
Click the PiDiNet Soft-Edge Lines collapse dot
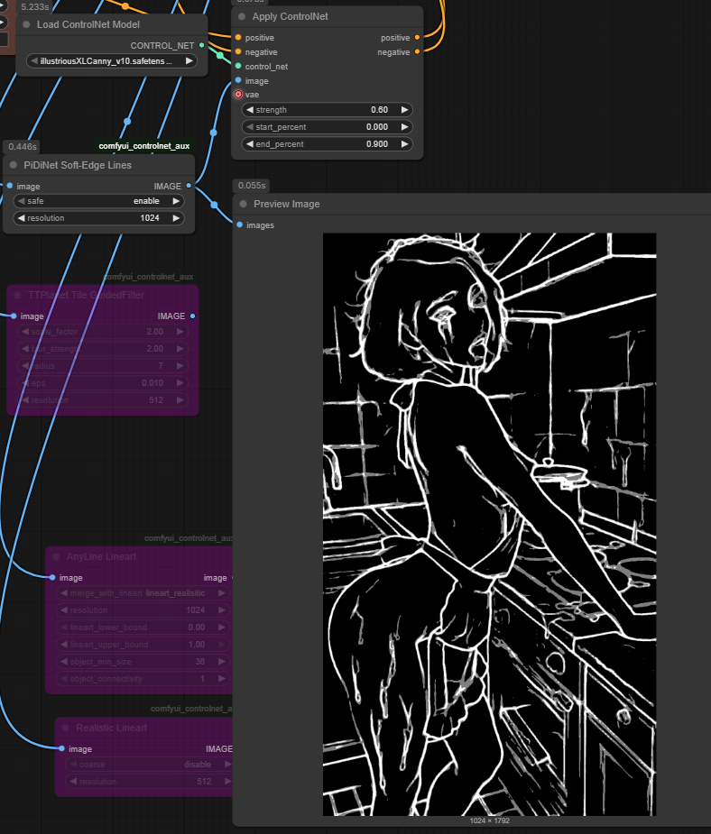14,165
